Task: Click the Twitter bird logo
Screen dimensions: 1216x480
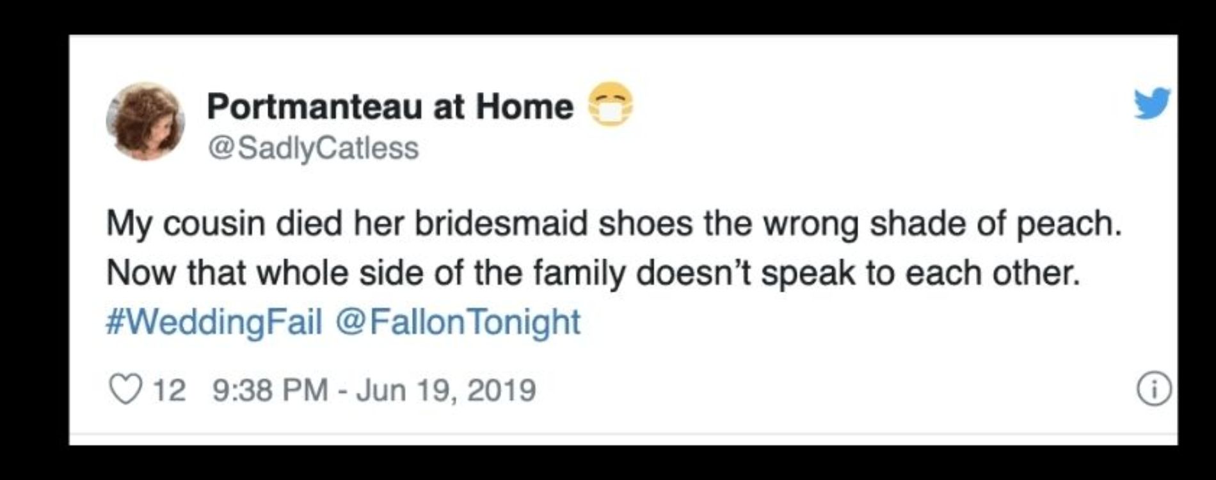Action: [1153, 104]
